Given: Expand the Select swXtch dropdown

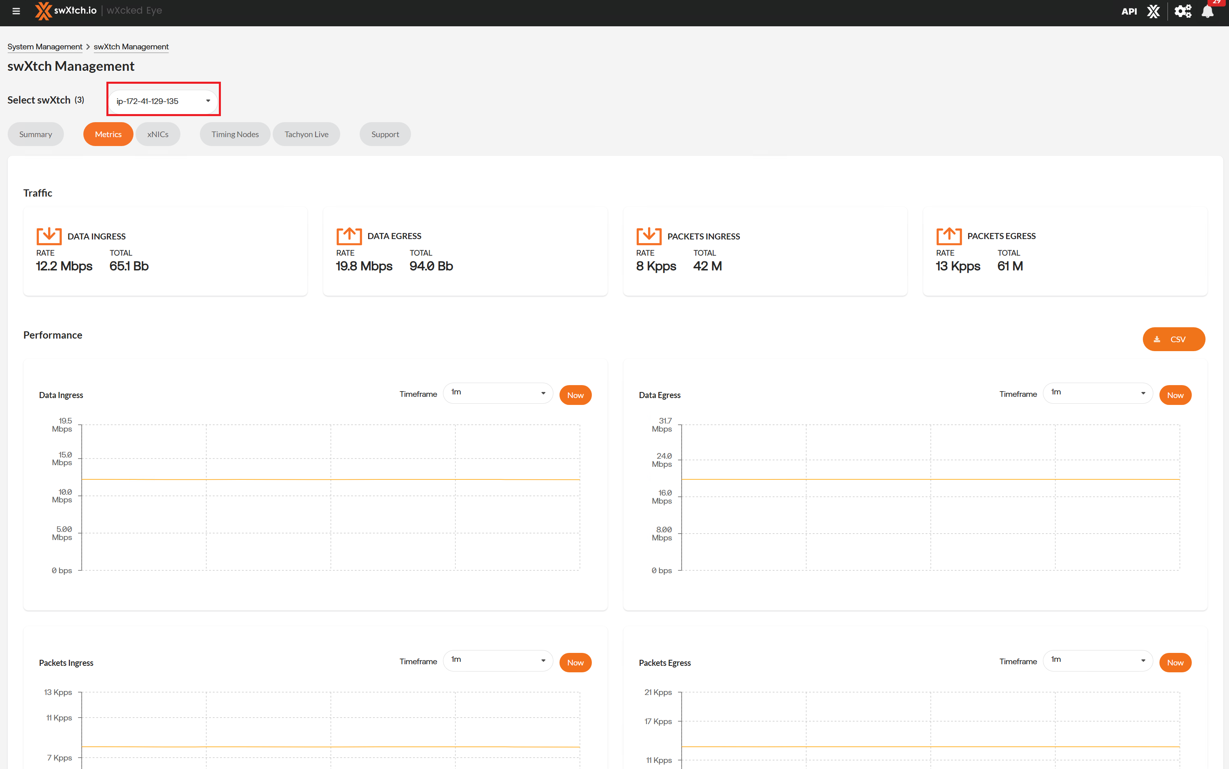Looking at the screenshot, I should (163, 101).
